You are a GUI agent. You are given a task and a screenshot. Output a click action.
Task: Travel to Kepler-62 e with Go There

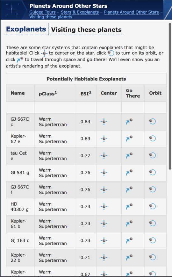tap(129, 139)
